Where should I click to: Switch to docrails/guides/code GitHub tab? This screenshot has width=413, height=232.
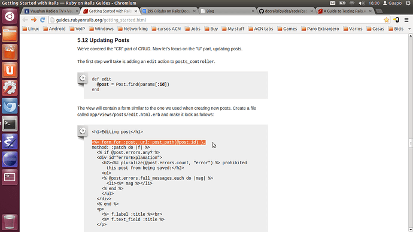286,11
